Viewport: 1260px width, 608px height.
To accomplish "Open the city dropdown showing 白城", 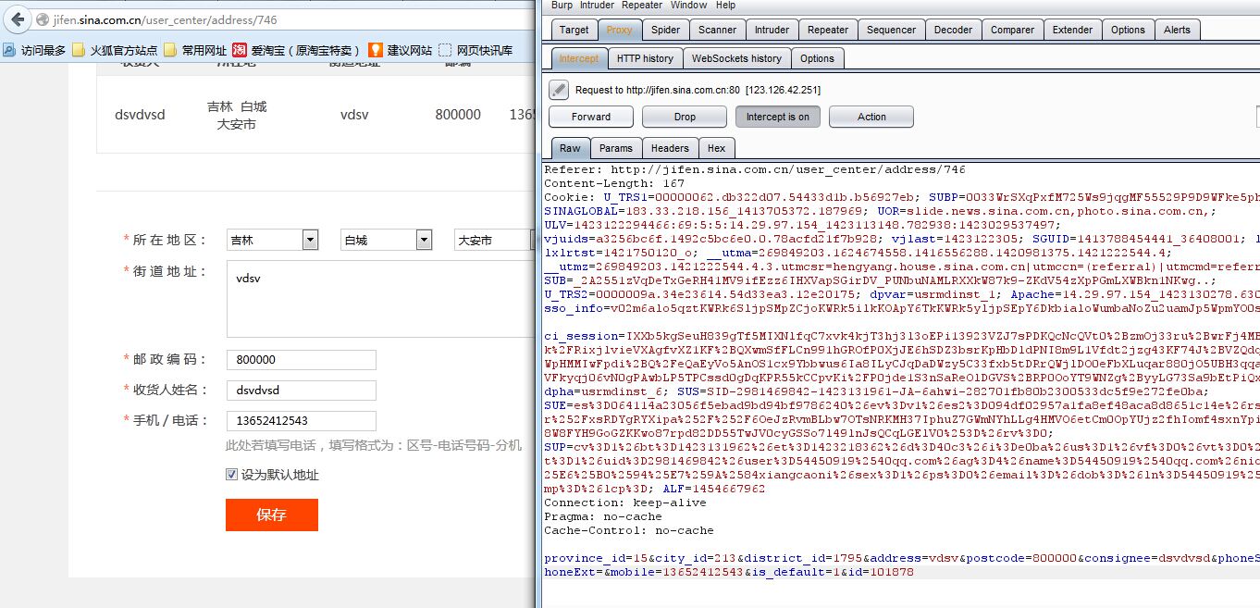I will tap(386, 240).
